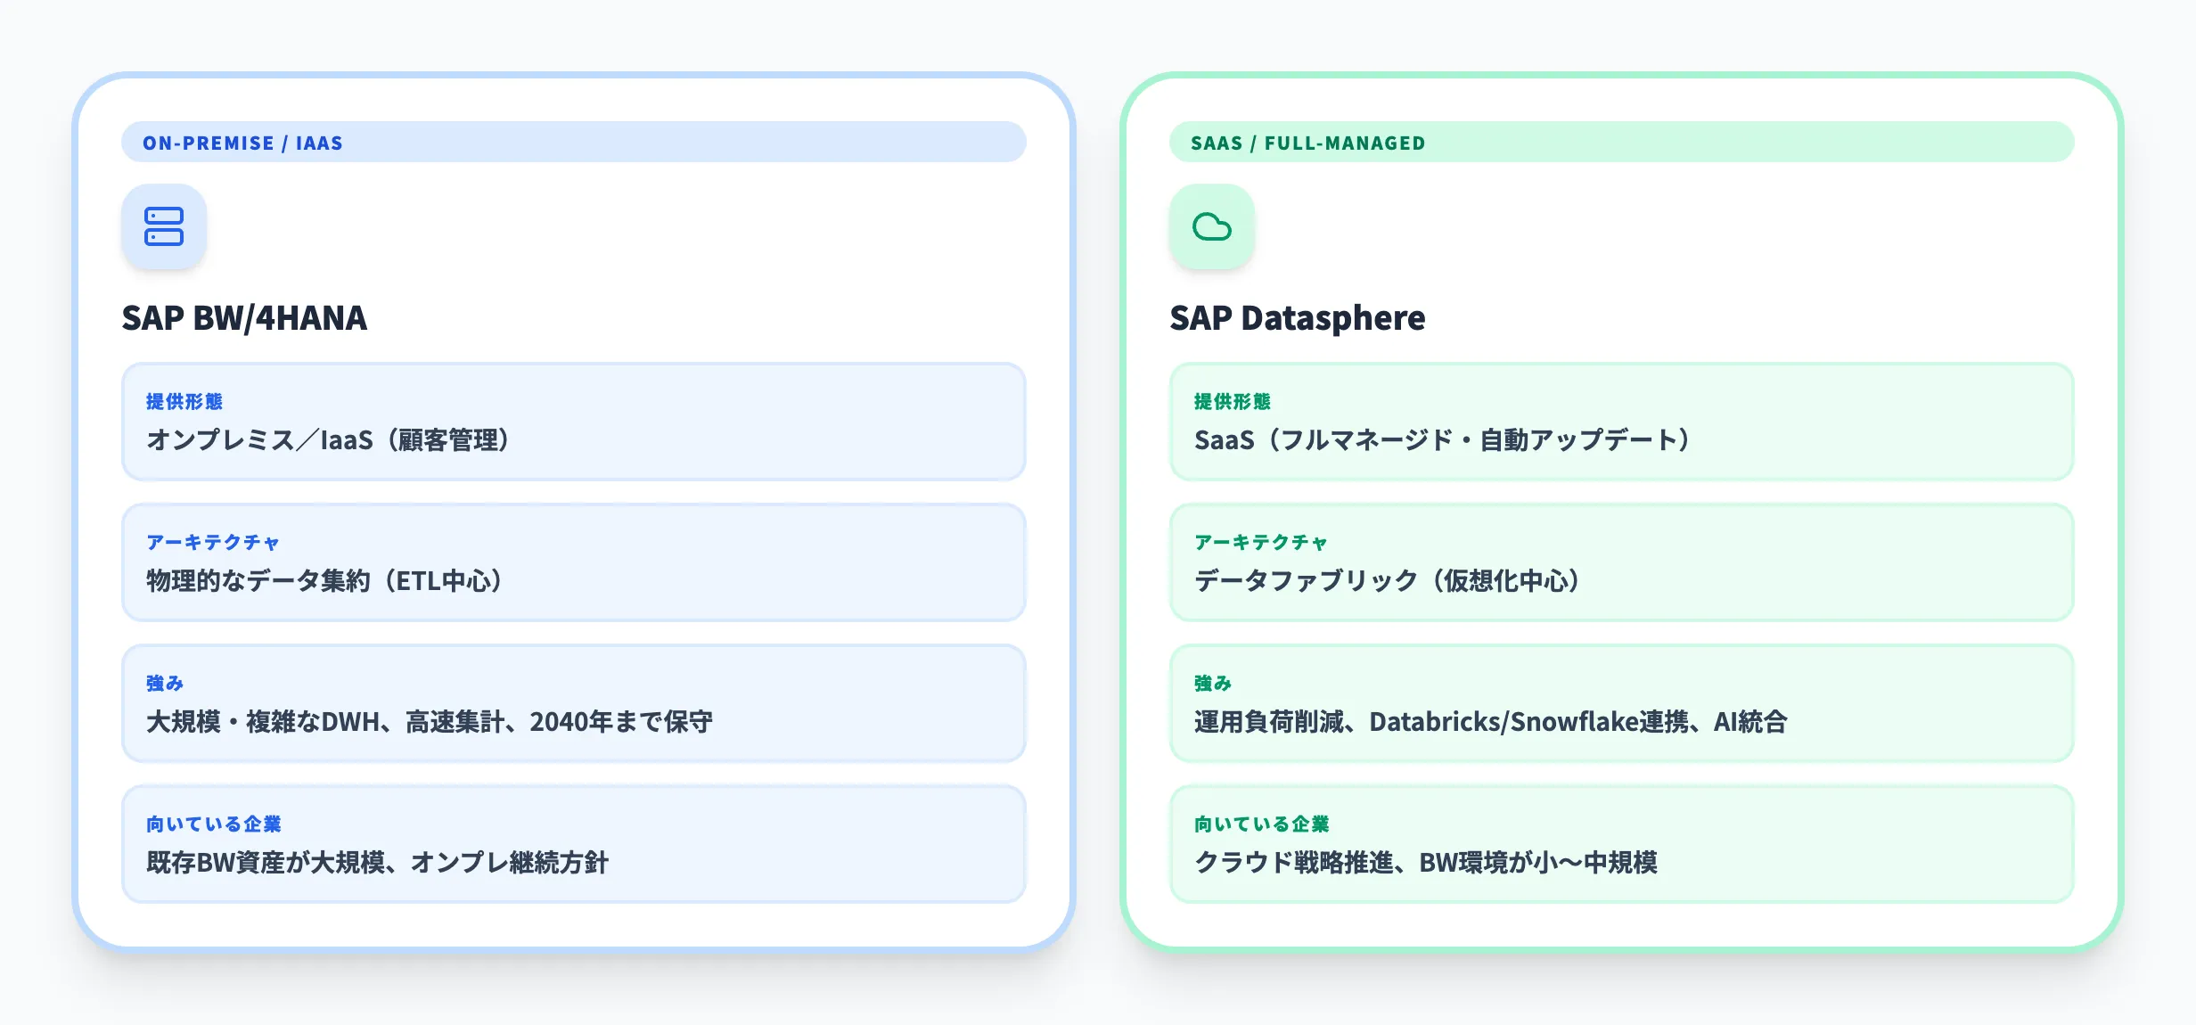Select the SAAS / FULL-MANAGED header badge

(1622, 142)
